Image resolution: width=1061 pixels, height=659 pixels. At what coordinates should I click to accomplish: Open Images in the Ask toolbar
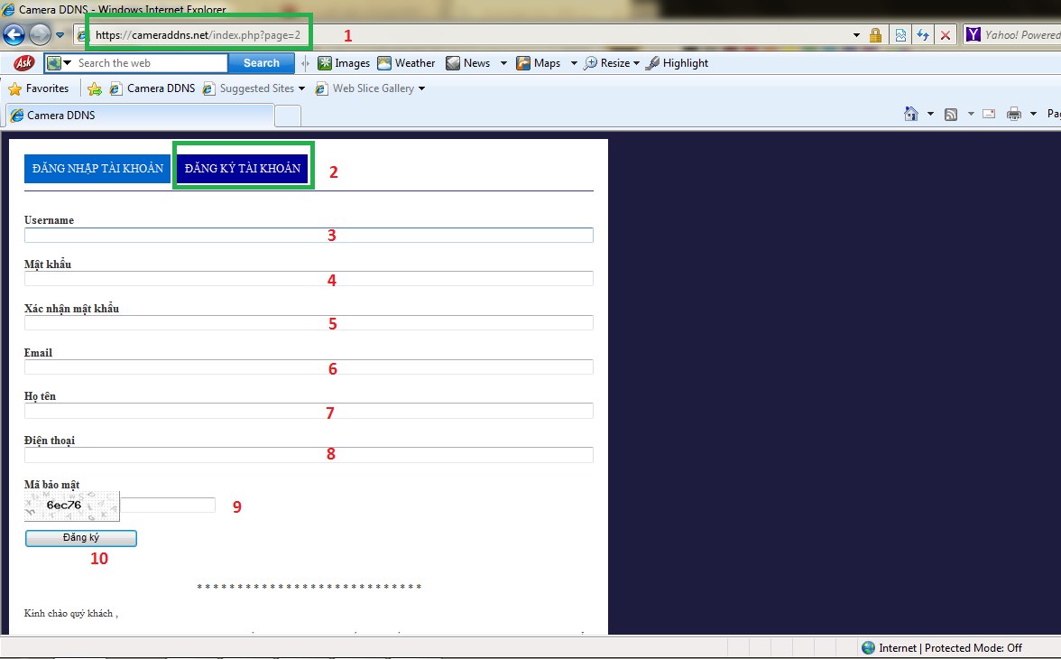tap(344, 63)
